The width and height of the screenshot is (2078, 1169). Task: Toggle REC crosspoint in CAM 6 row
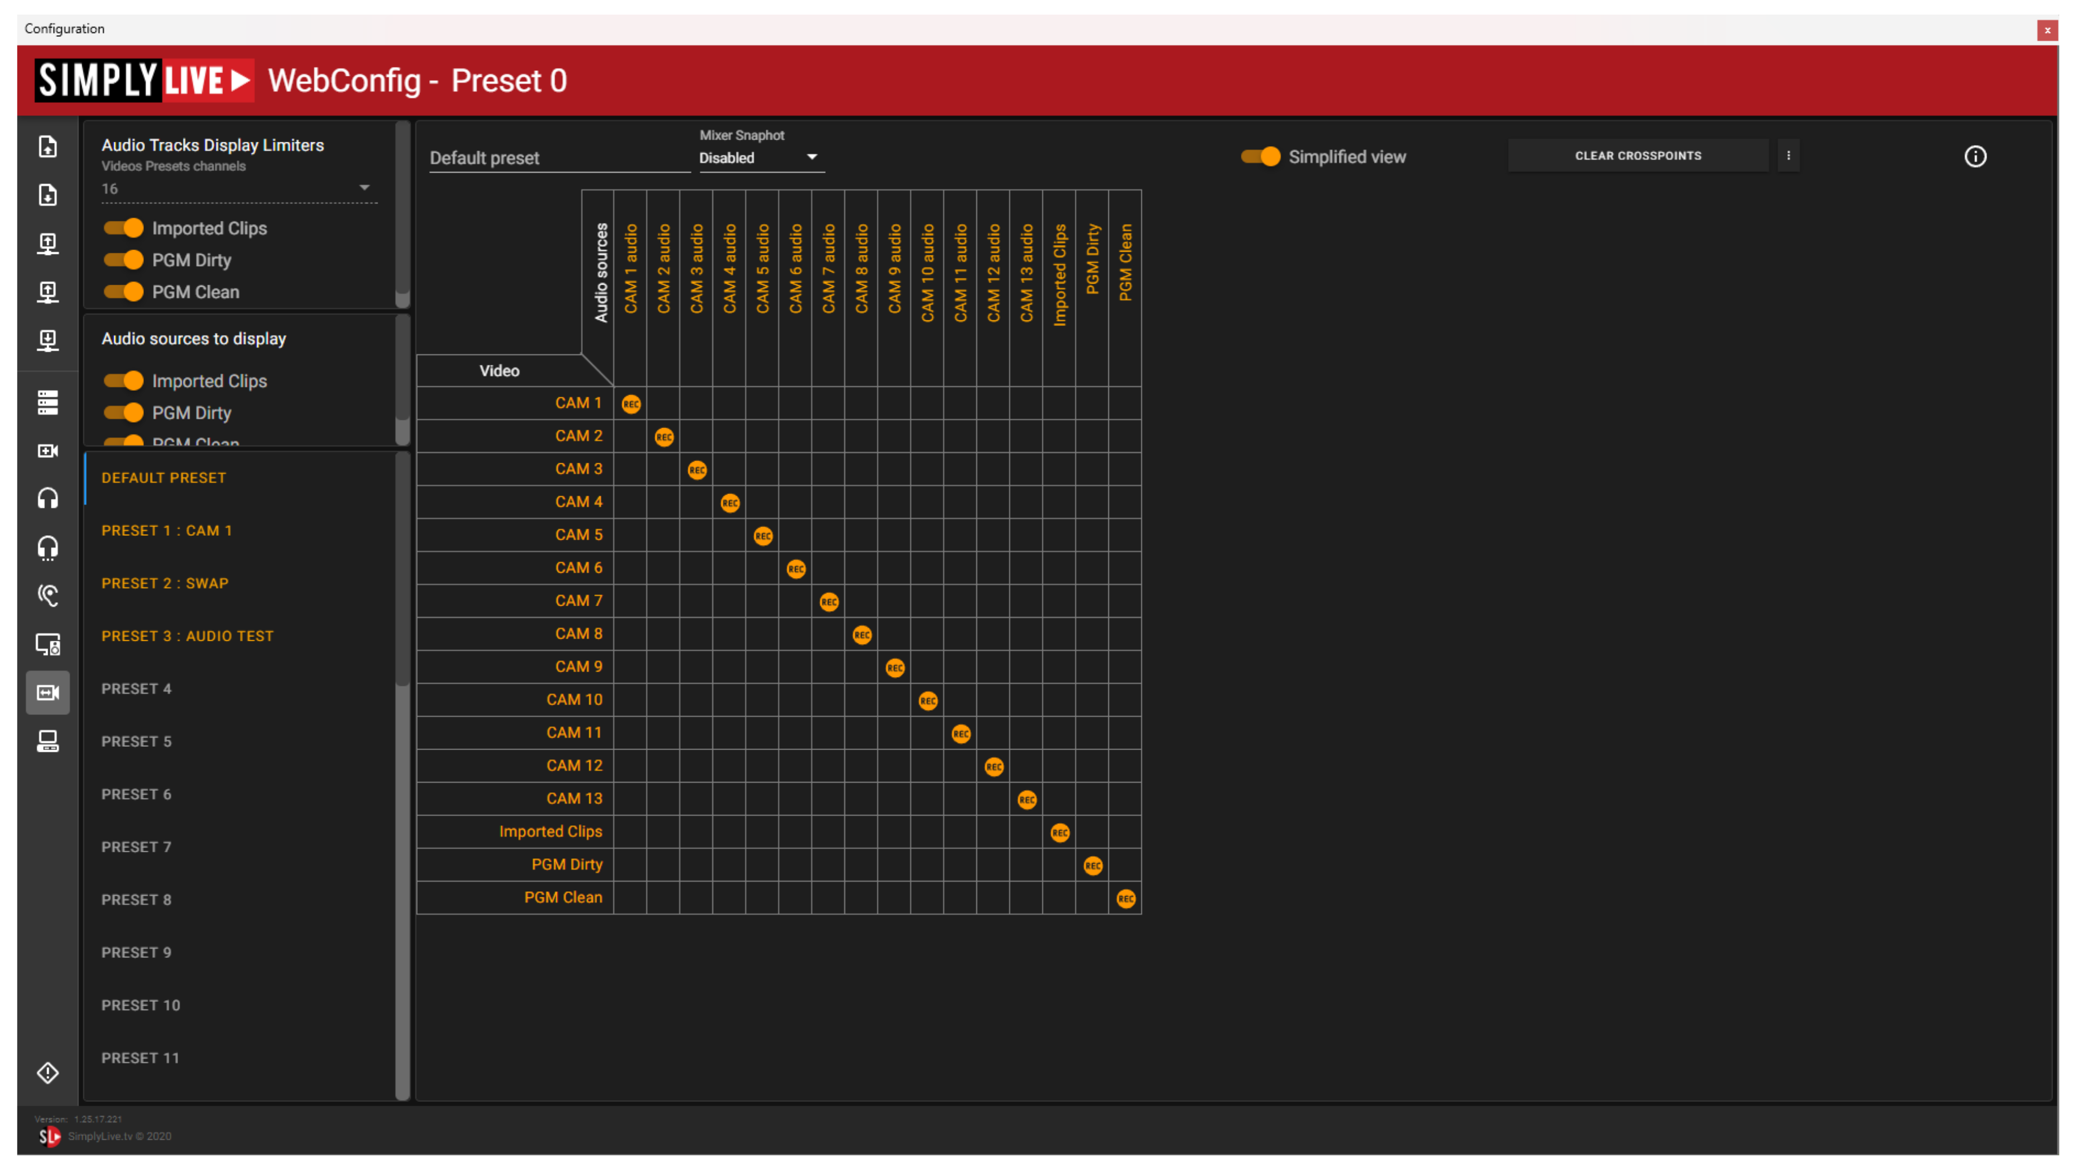[796, 569]
